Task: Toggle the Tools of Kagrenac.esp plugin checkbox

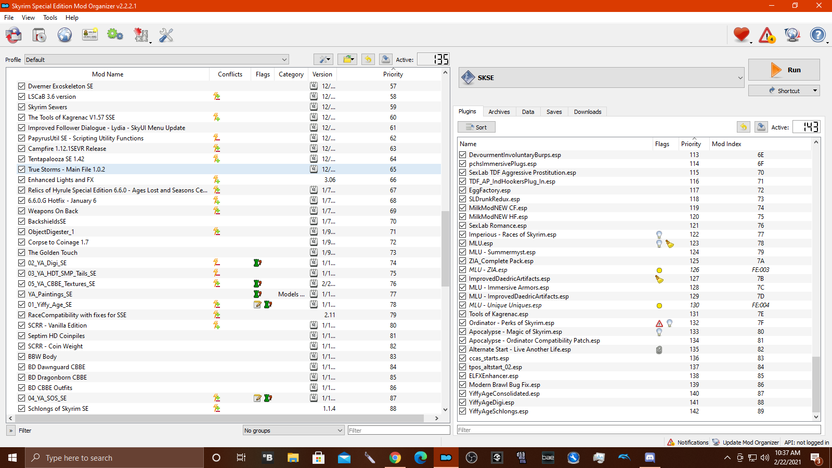Action: pyautogui.click(x=462, y=314)
